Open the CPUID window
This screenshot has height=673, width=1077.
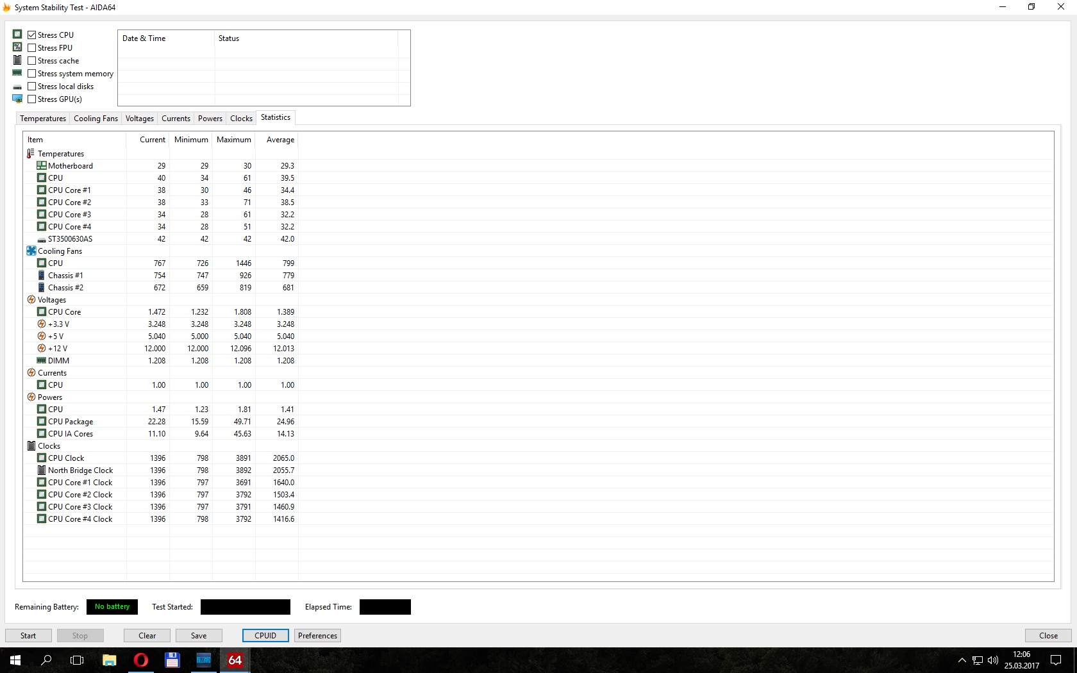click(265, 636)
